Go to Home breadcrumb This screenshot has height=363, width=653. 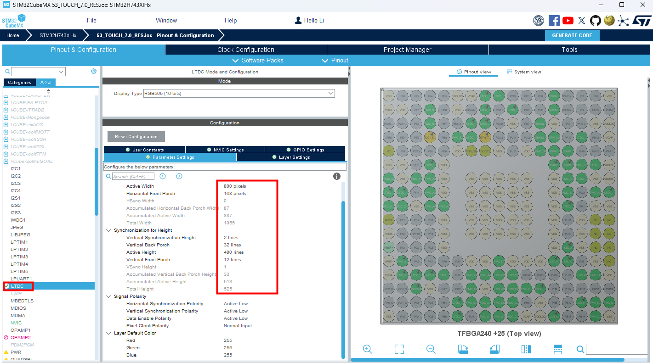tap(13, 35)
